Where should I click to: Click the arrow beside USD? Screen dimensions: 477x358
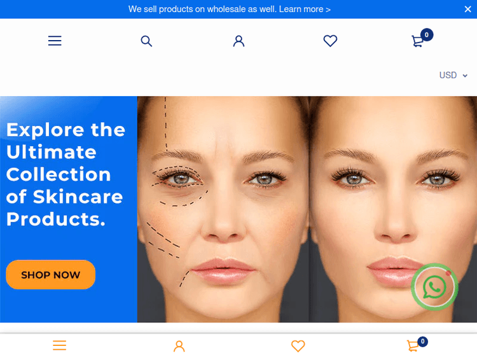point(465,76)
